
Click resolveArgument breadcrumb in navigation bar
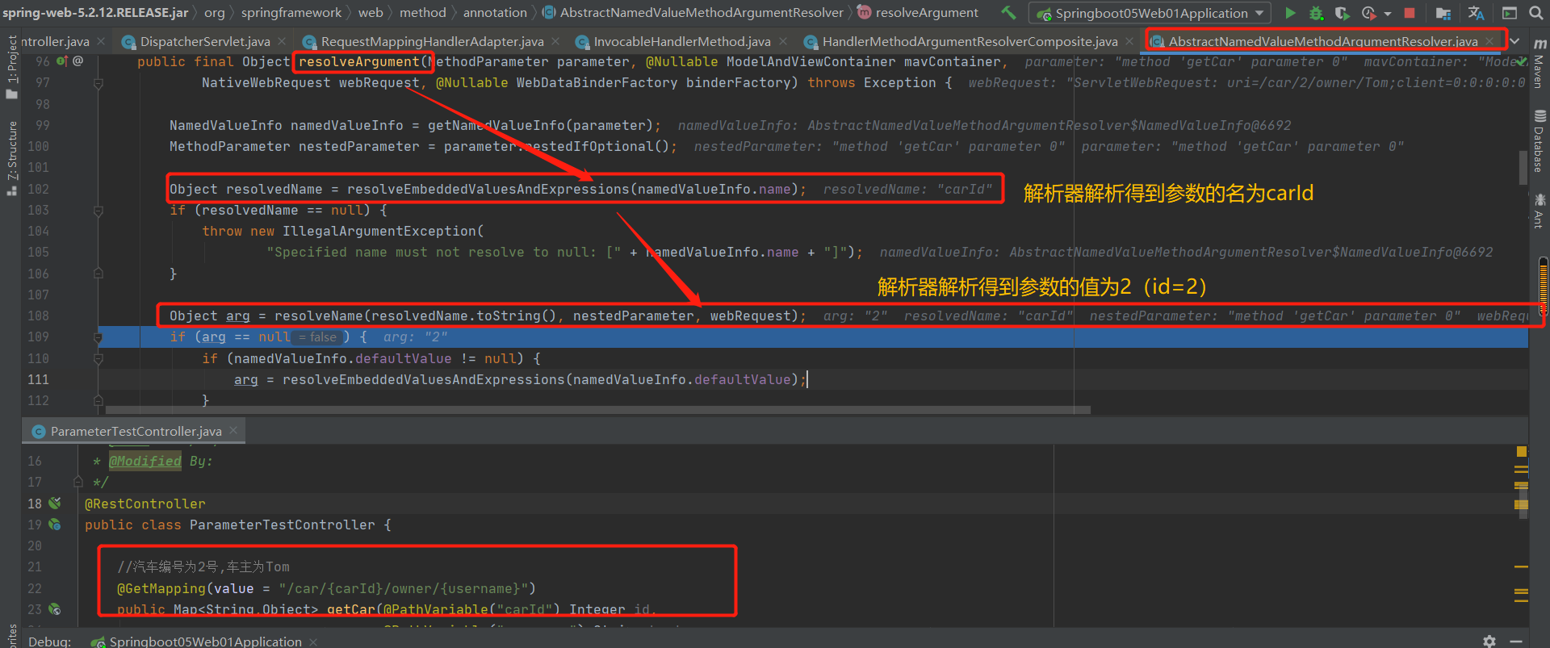click(918, 13)
